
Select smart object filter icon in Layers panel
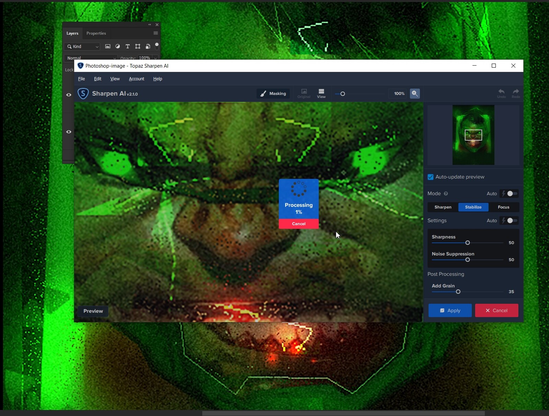(148, 46)
